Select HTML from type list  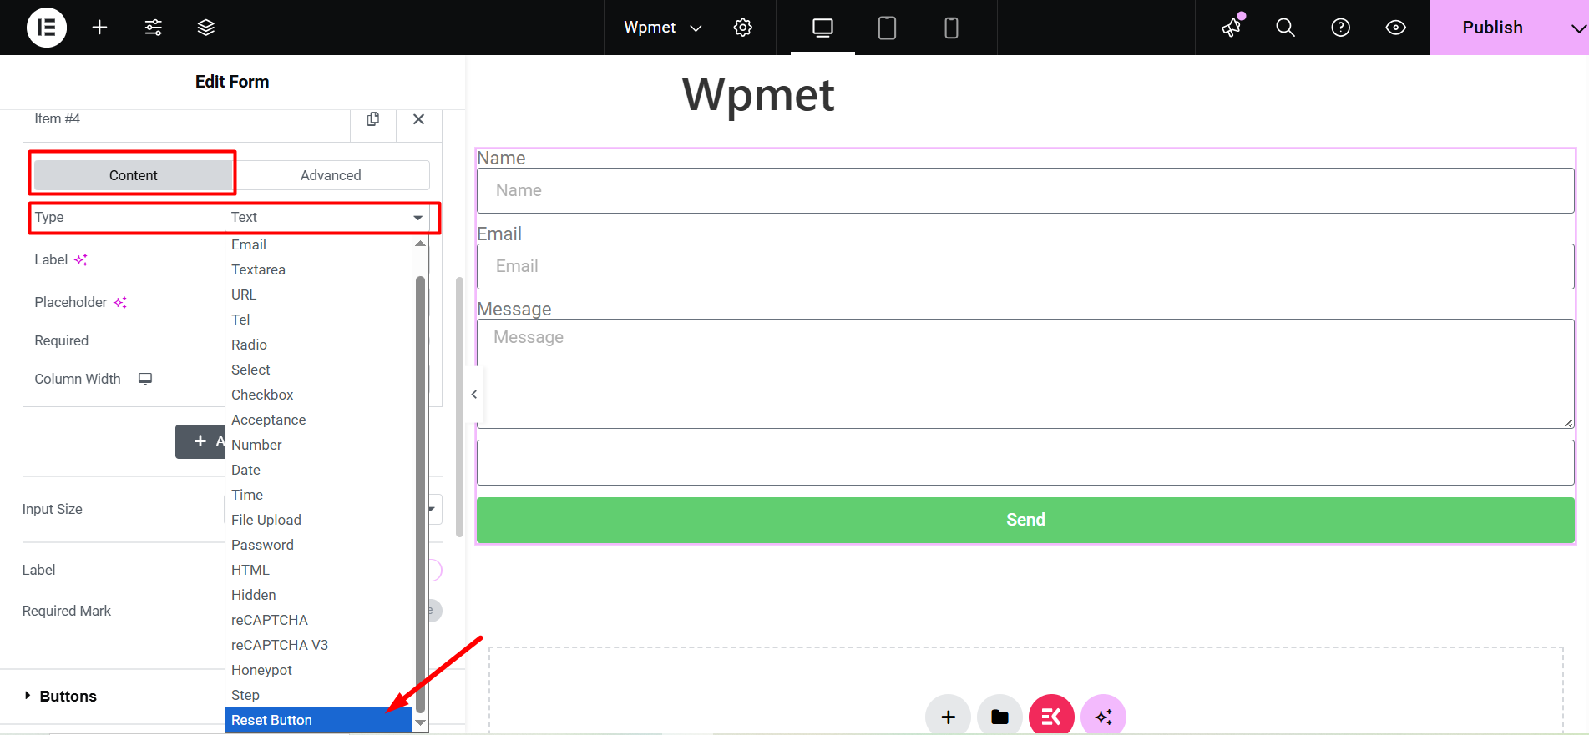(x=319, y=570)
